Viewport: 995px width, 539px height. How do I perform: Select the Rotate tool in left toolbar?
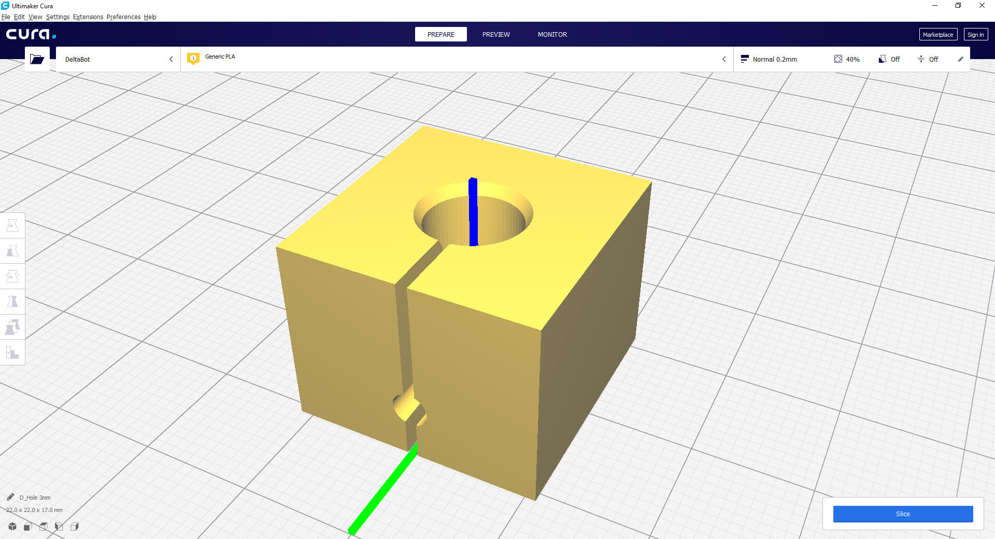[x=12, y=276]
